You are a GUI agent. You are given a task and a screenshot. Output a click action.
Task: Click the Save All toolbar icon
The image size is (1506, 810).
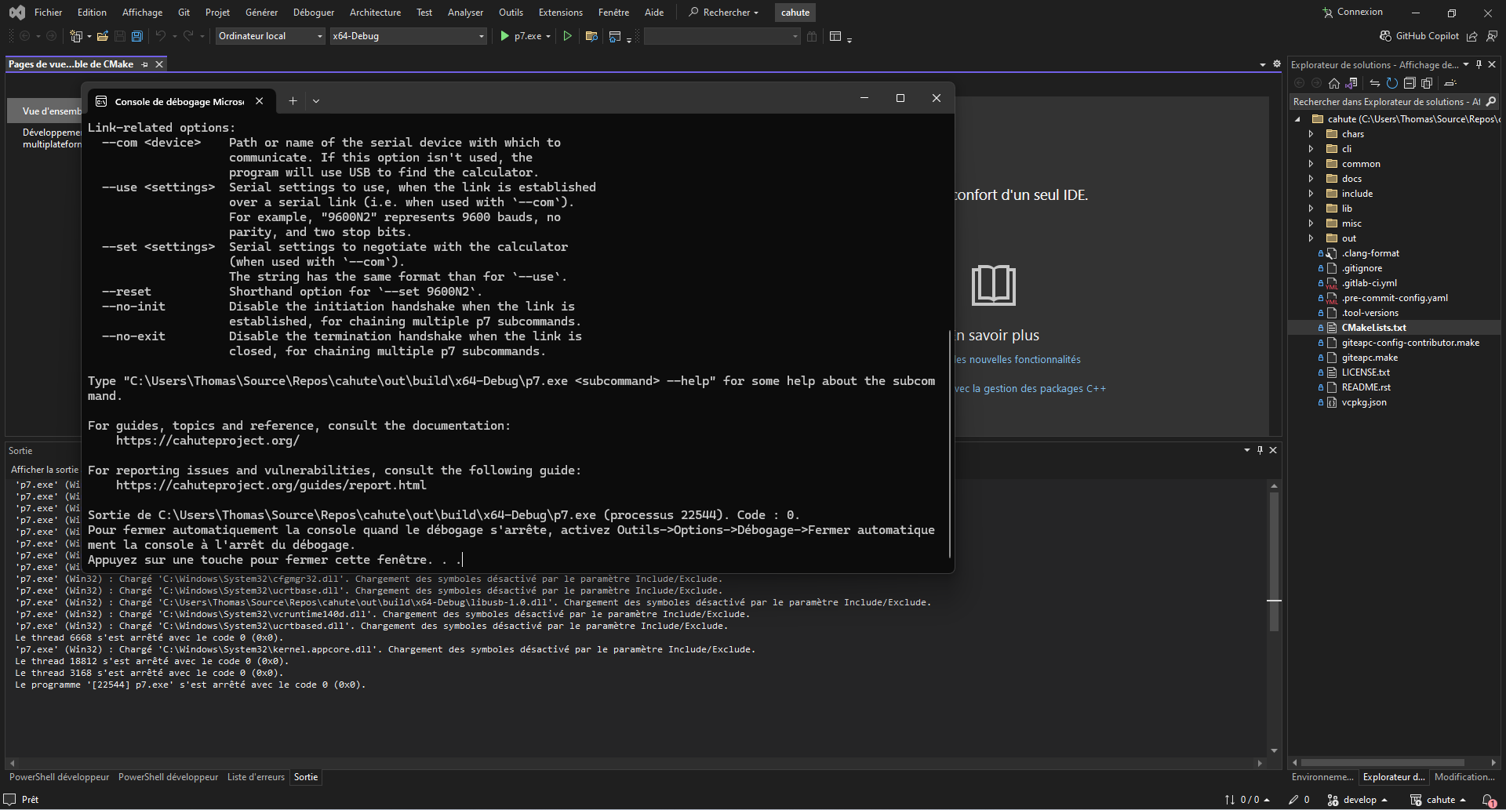136,36
